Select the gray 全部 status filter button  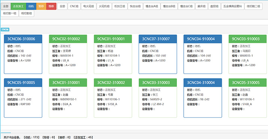click(x=6, y=6)
